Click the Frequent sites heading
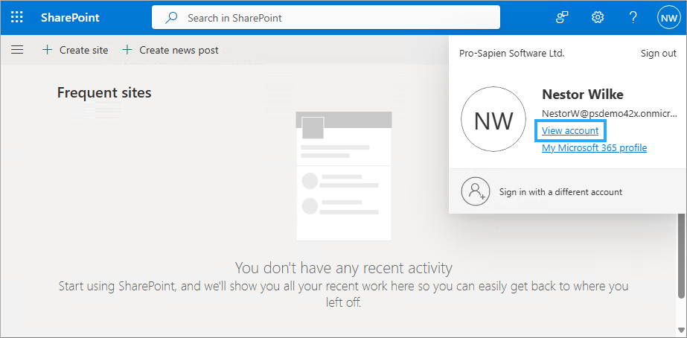Image resolution: width=687 pixels, height=338 pixels. pyautogui.click(x=104, y=92)
